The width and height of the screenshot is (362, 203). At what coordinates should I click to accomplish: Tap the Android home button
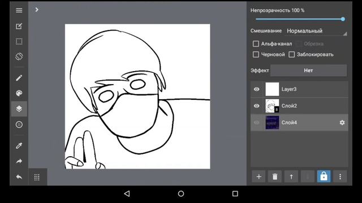[181, 193]
